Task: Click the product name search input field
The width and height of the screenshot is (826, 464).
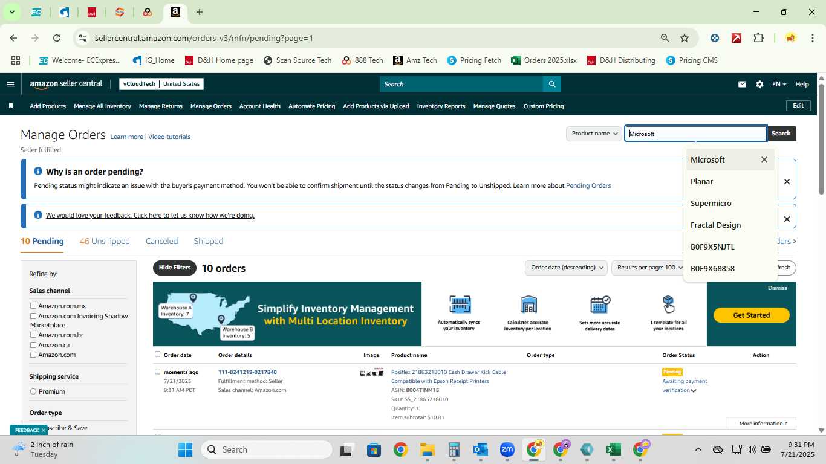Action: point(695,134)
